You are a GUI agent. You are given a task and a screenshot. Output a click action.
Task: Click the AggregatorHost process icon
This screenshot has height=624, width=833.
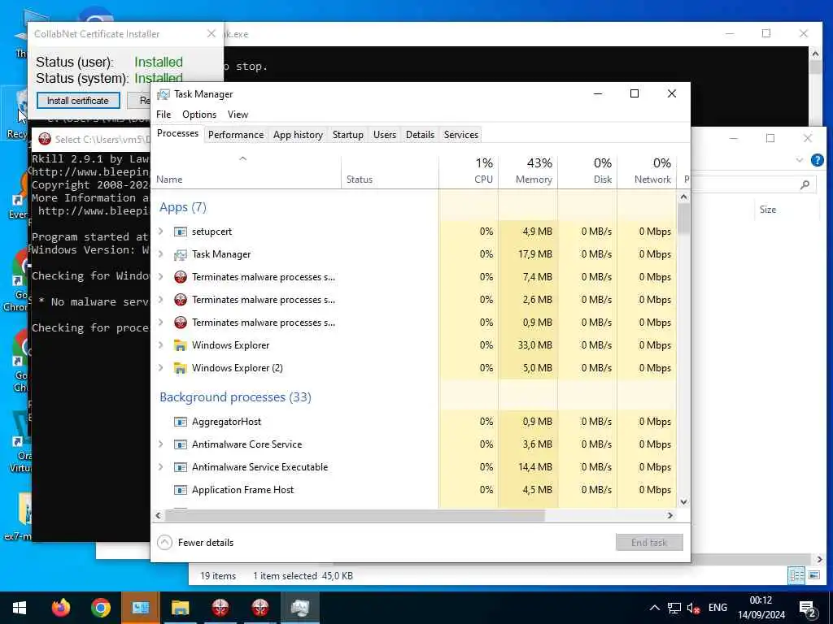181,422
